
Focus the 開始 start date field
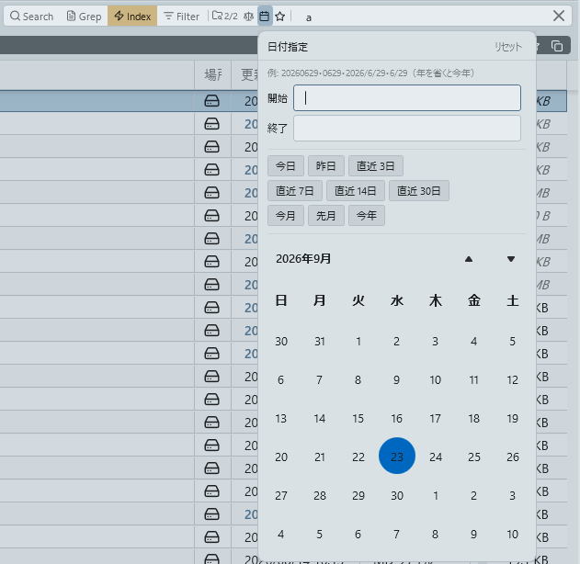coord(407,98)
